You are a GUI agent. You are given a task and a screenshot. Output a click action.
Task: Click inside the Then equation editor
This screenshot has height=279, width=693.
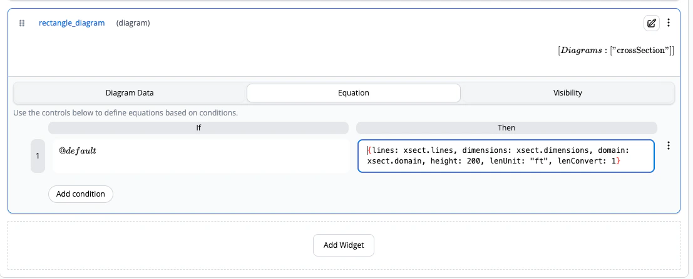(506, 156)
